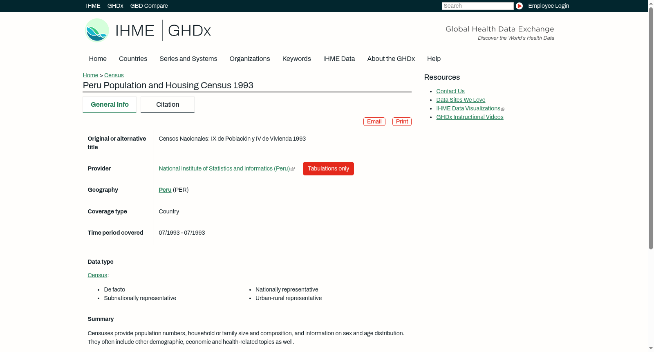
Task: Click the page title Peru Population and Housing Census 1993
Action: (168, 85)
